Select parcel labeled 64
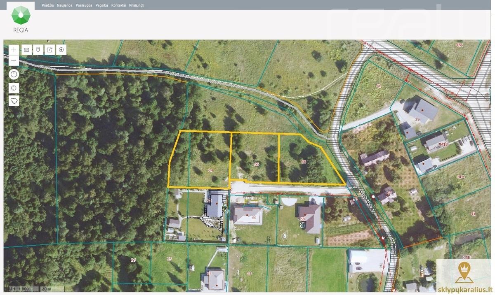 [210, 170]
